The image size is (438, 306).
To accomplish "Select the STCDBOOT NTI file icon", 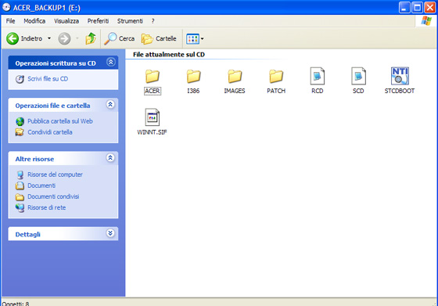I will (x=400, y=76).
